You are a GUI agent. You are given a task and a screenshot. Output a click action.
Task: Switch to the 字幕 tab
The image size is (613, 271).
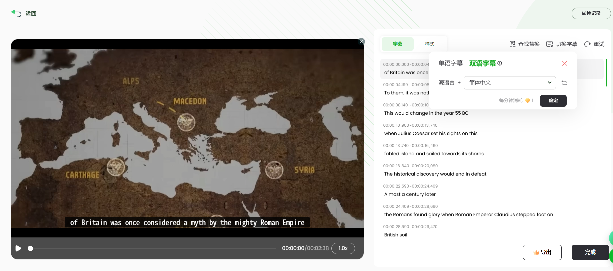click(x=398, y=44)
